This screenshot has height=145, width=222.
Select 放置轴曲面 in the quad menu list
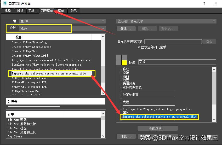click(x=130, y=95)
